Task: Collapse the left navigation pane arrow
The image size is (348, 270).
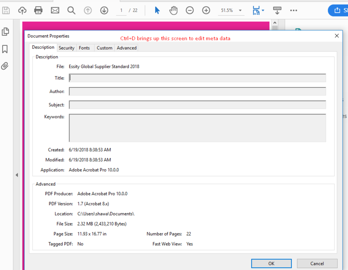Action: 17,175
